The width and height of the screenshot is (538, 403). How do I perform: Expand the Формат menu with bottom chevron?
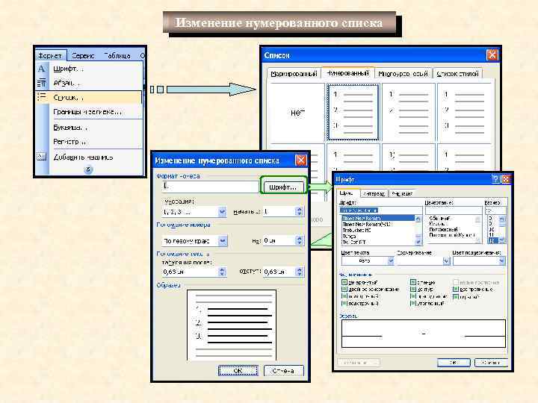pos(88,169)
